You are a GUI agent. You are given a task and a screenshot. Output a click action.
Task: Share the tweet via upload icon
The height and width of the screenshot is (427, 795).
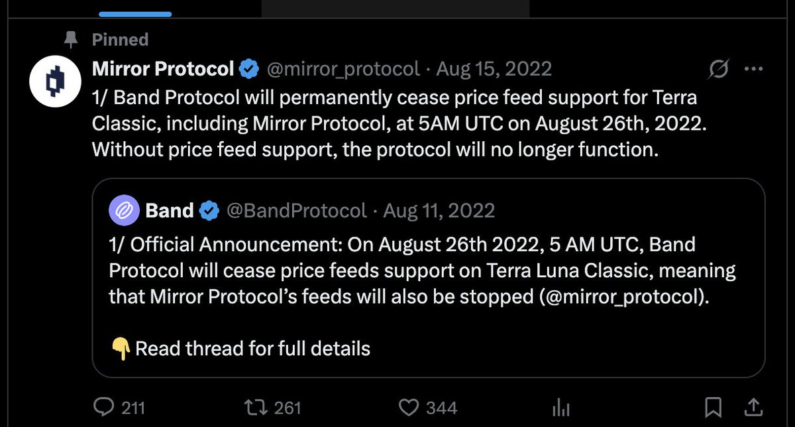pos(754,406)
